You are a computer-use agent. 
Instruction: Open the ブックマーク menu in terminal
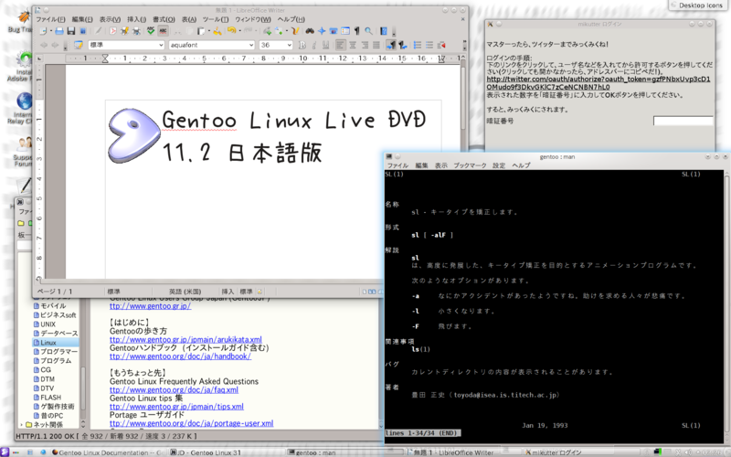tap(470, 165)
